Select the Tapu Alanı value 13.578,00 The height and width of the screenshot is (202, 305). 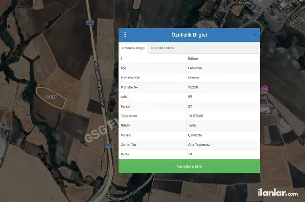[196, 116]
